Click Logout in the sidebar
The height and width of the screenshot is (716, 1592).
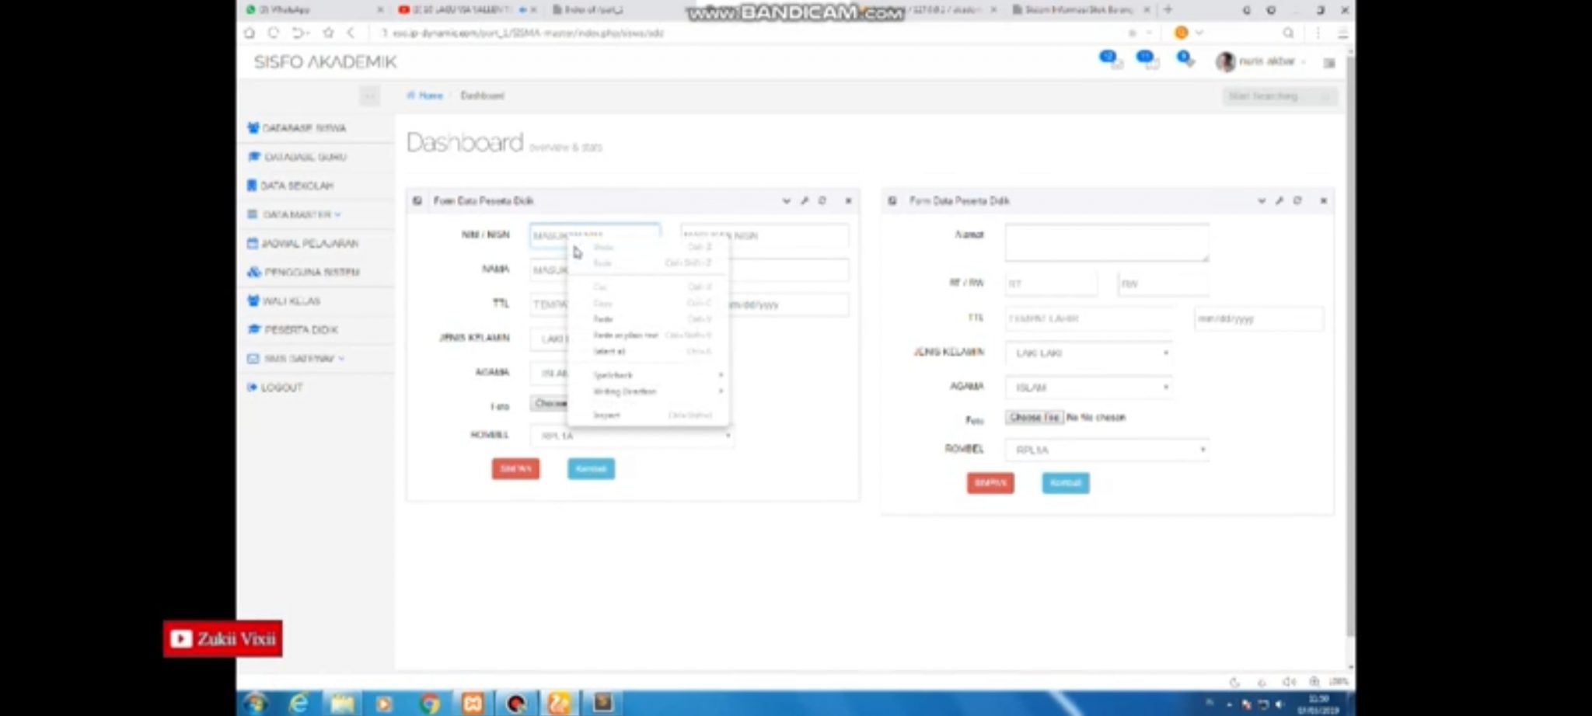pos(281,388)
